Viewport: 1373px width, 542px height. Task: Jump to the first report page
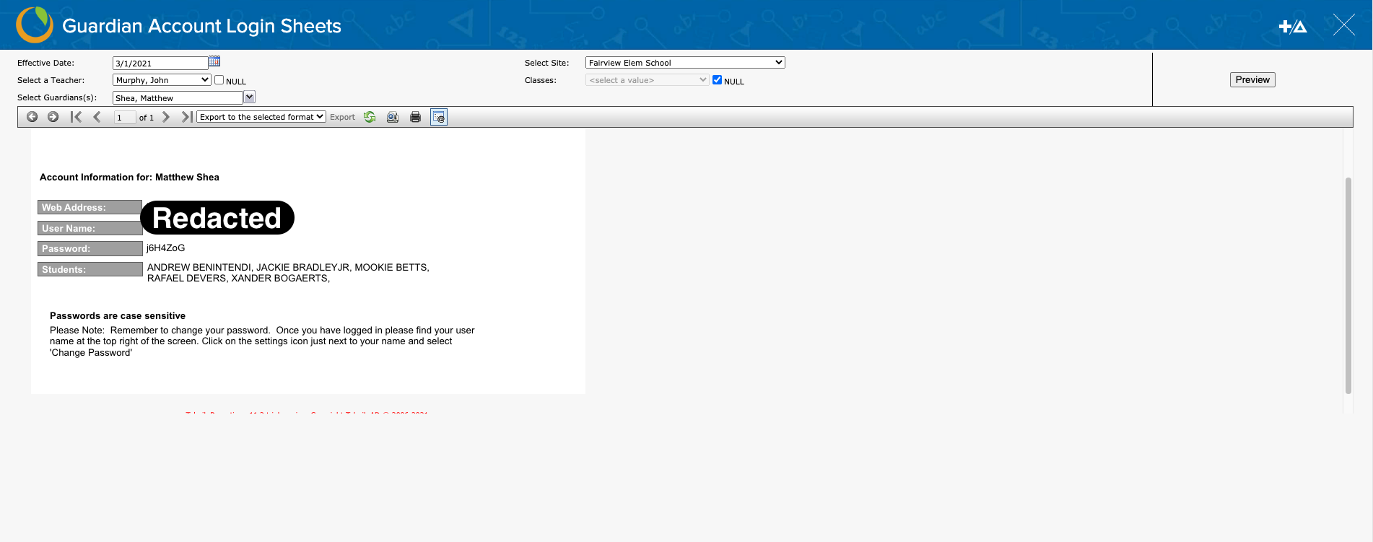[76, 117]
